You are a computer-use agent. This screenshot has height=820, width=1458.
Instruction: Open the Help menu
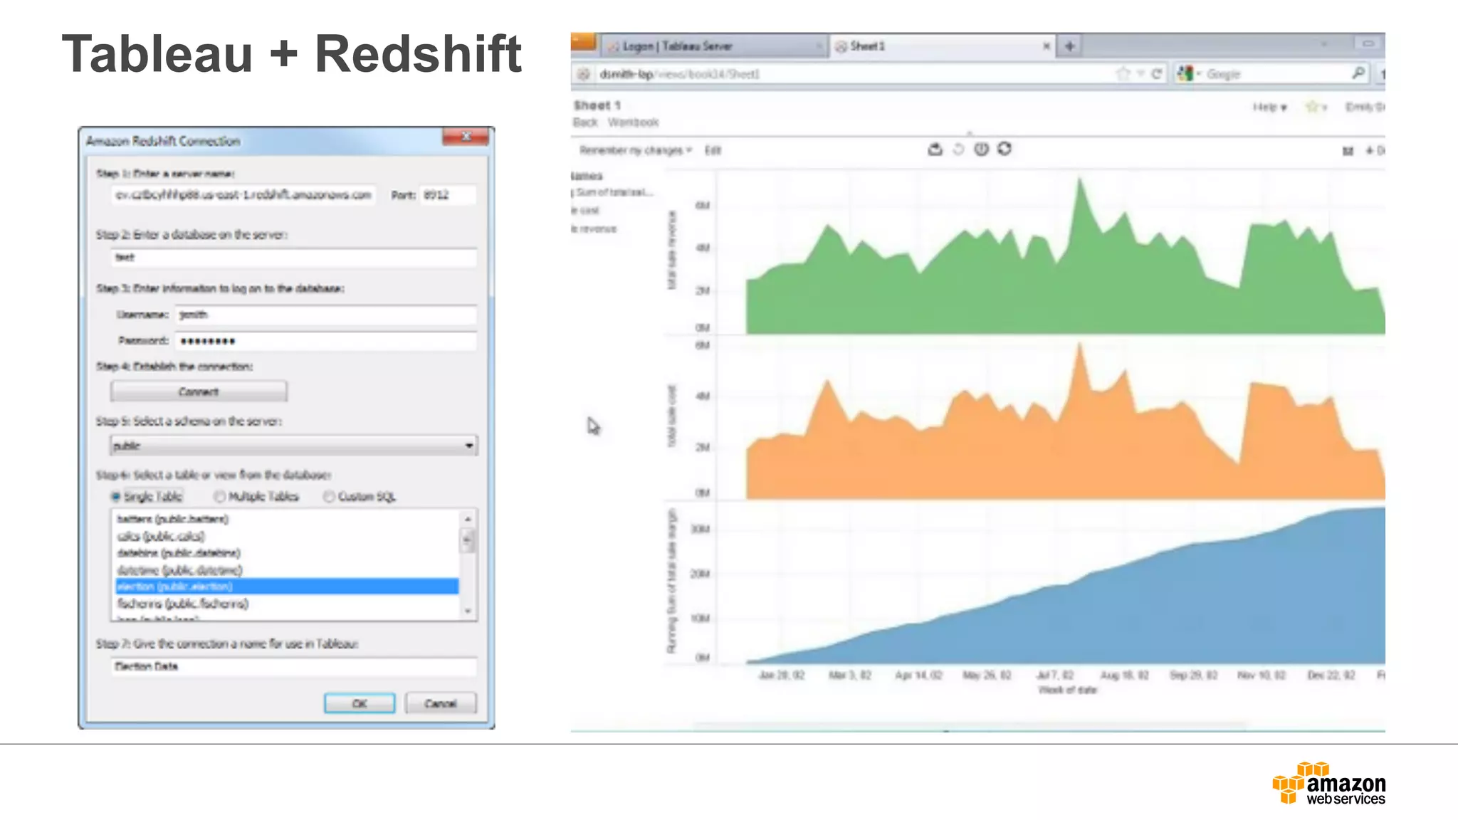1269,107
